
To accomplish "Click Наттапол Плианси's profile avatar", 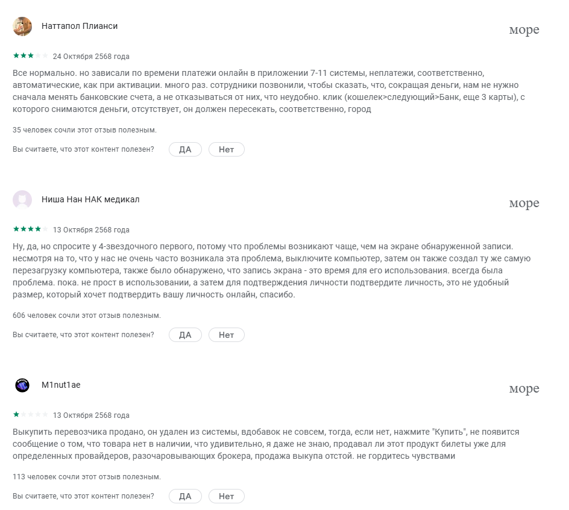I will 22,26.
